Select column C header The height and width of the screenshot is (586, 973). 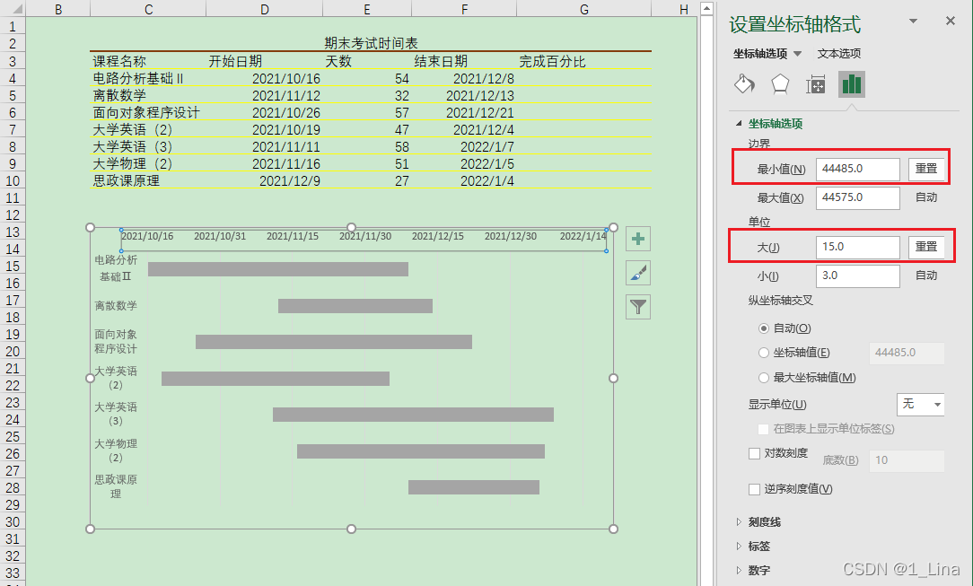coord(148,9)
